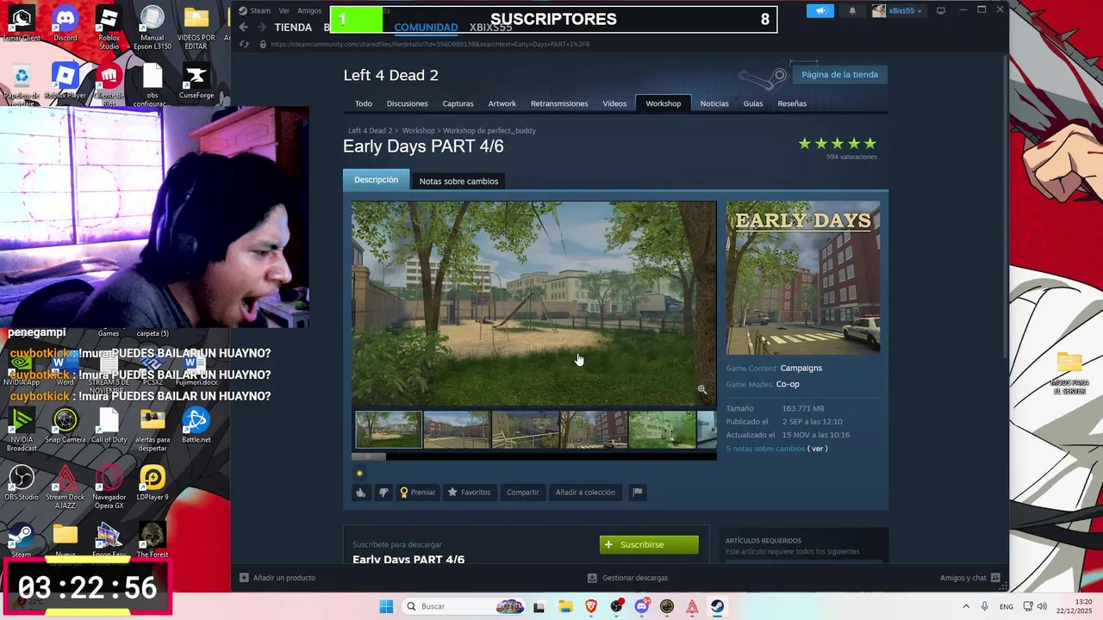Open Lunar Client desktop shortcut

pyautogui.click(x=22, y=24)
